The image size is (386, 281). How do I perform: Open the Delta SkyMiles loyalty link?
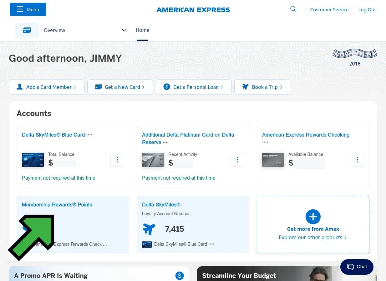click(x=161, y=205)
